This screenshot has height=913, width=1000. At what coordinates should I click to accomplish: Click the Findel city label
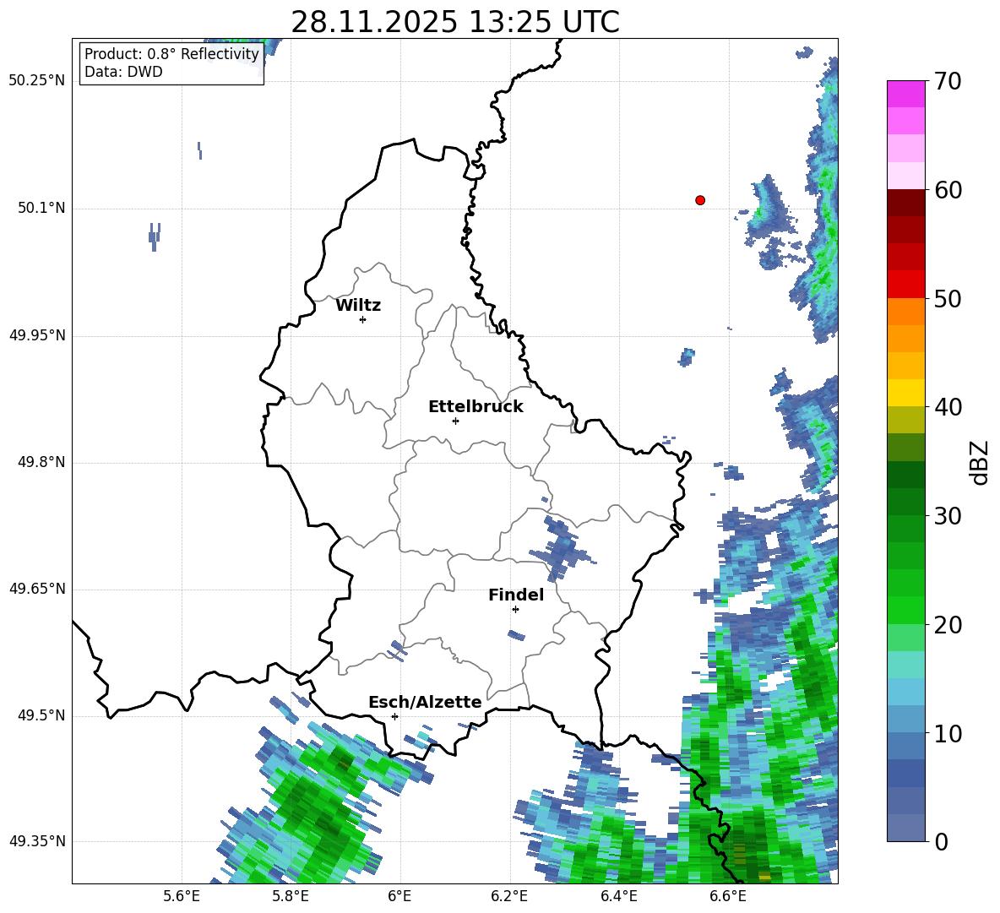[516, 595]
